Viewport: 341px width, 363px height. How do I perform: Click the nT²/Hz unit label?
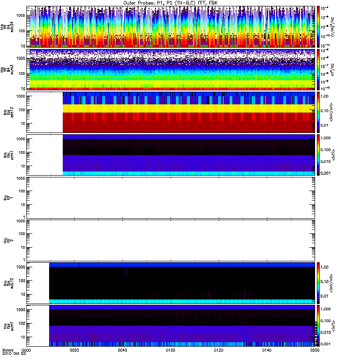[x=333, y=69]
